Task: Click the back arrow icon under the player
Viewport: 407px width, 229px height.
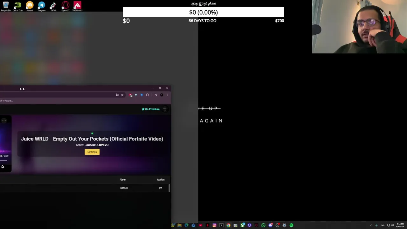Action: pos(3,167)
